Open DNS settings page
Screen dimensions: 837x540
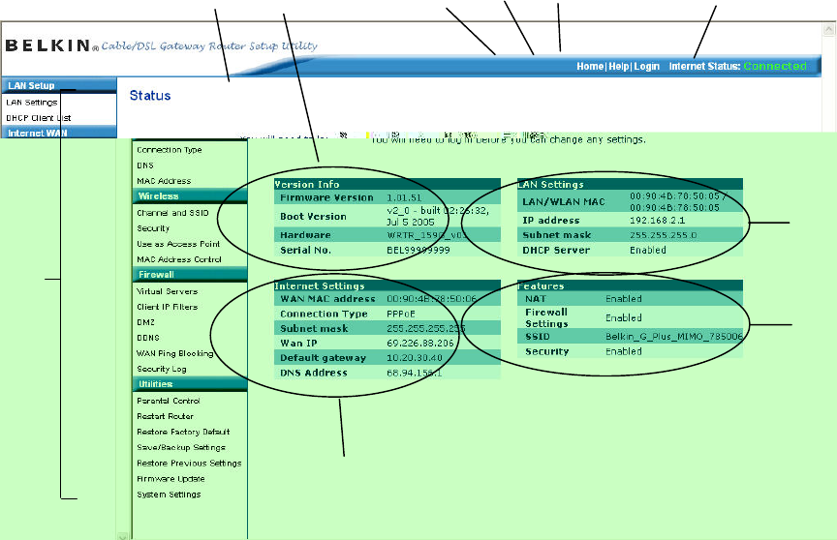point(145,165)
